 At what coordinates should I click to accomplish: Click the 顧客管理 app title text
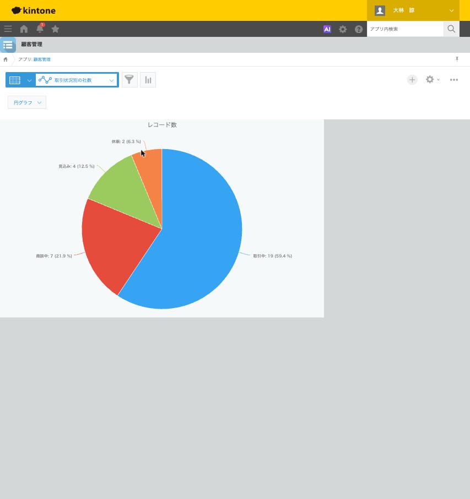tap(31, 45)
